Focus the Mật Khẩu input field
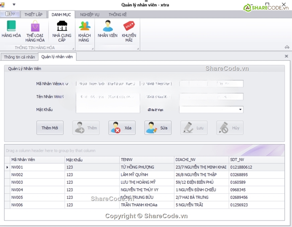 point(108,109)
